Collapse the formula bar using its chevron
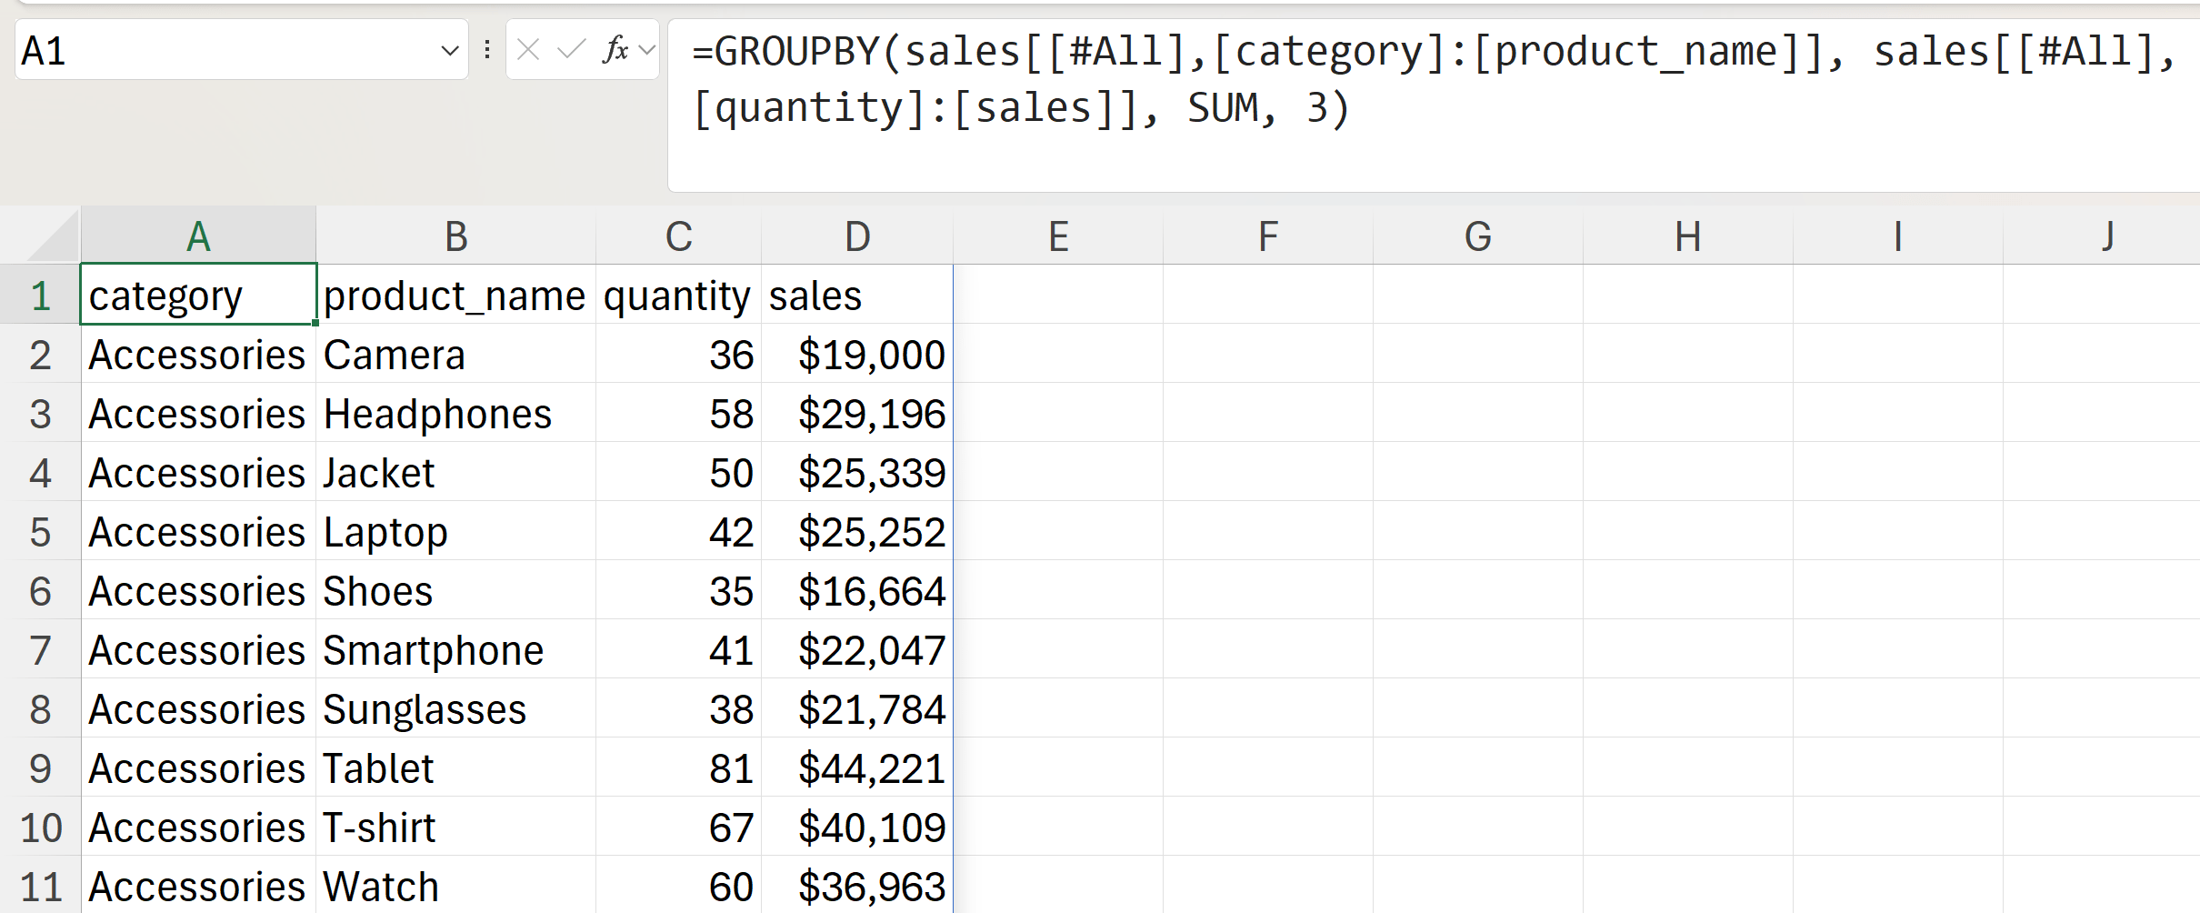Image resolution: width=2200 pixels, height=913 pixels. [645, 50]
